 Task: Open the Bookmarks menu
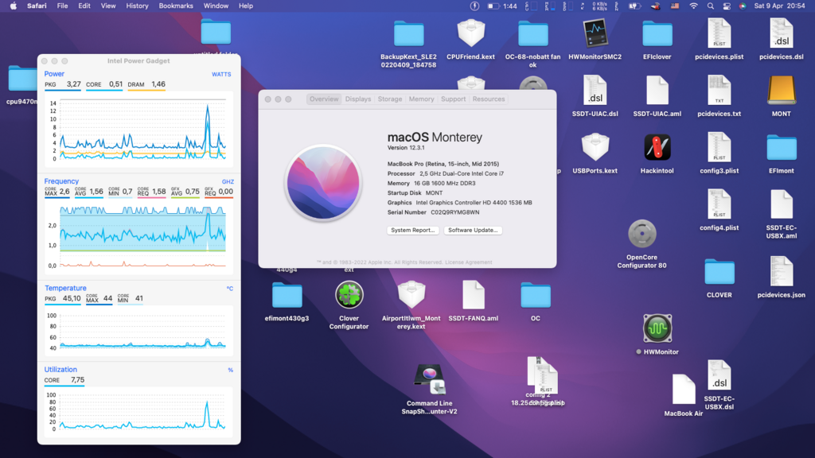tap(176, 6)
